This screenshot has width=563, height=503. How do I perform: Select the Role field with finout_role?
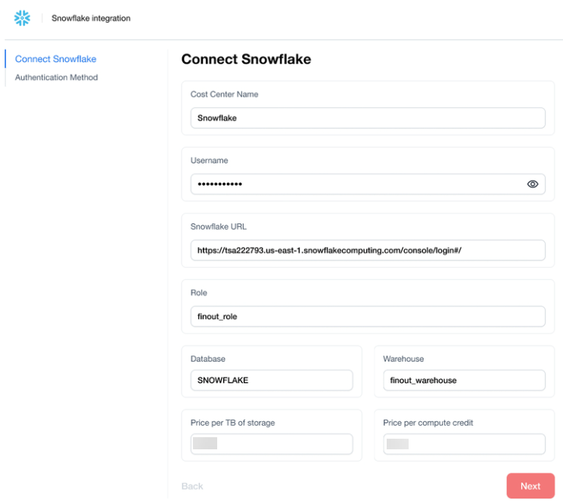pos(367,316)
